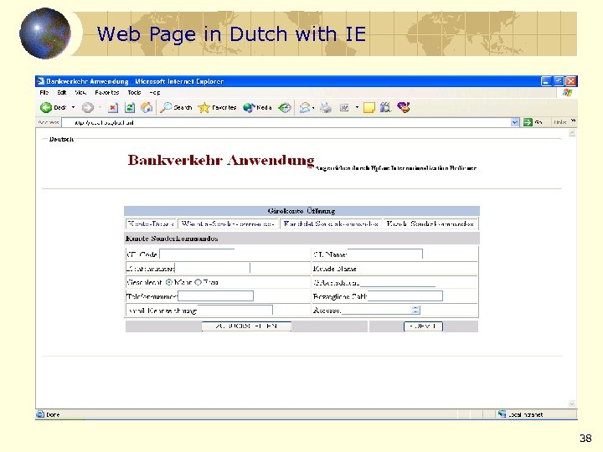Click the page scrollbar down arrow

572,403
